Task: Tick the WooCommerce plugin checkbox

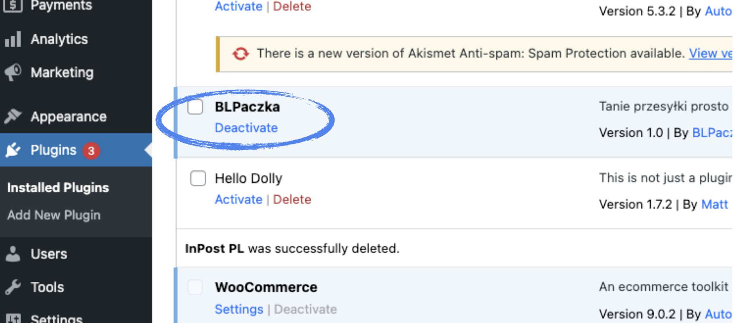Action: [195, 287]
